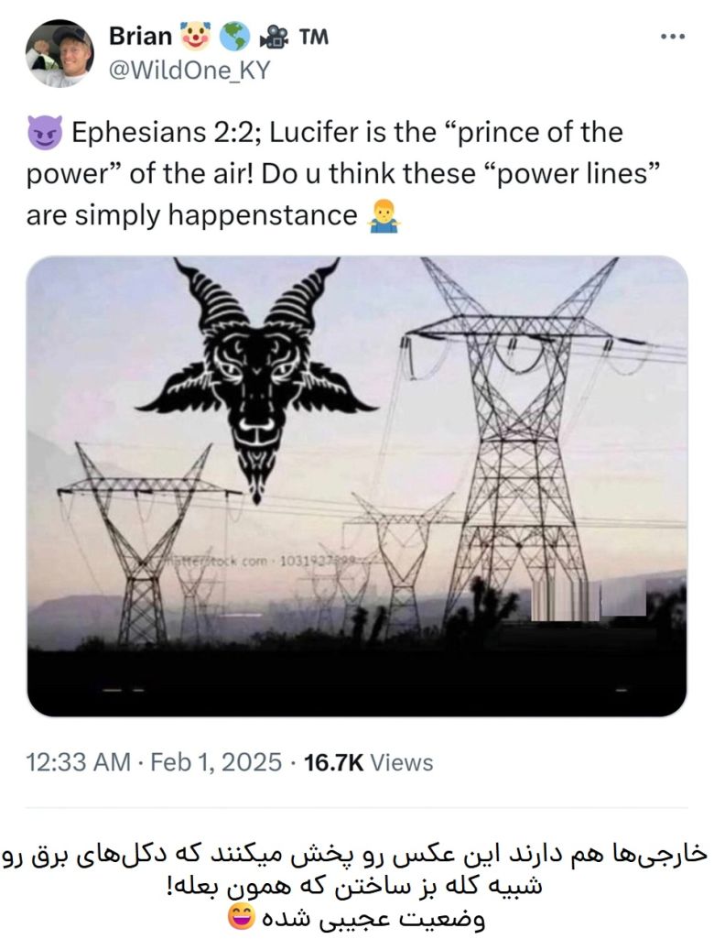Click the display name "Brian"
This screenshot has width=714, height=950.
[140, 36]
